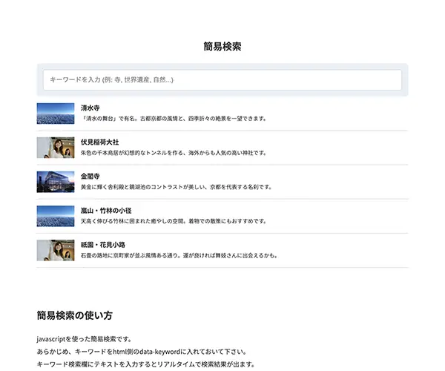Open the 清水寺 thumbnail image
The image size is (445, 371).
pyautogui.click(x=56, y=114)
